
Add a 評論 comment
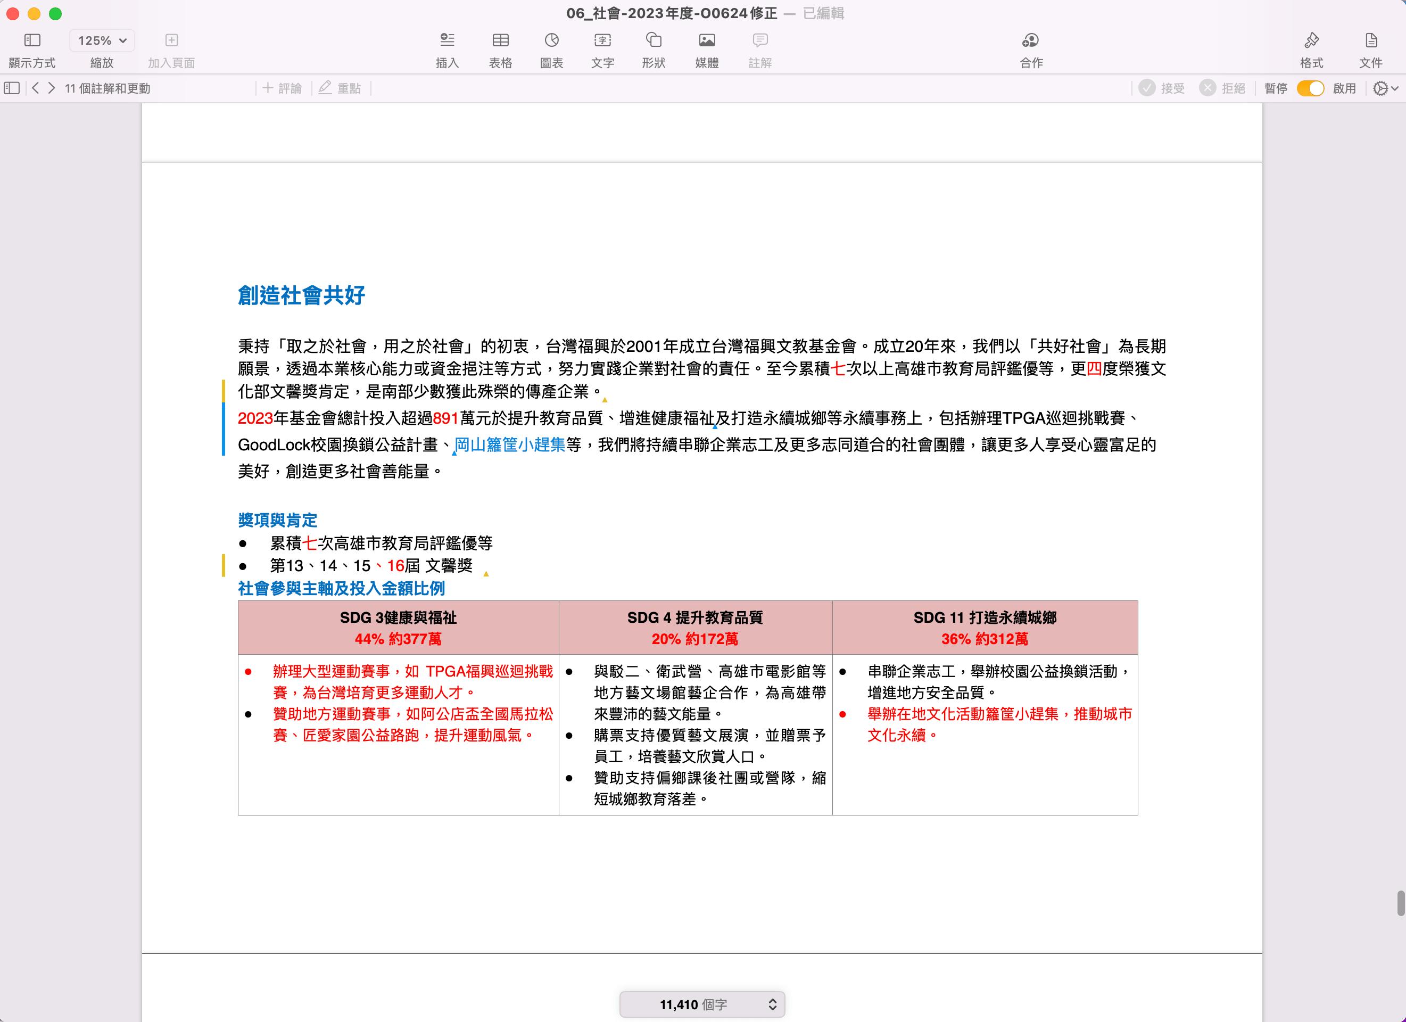(282, 88)
